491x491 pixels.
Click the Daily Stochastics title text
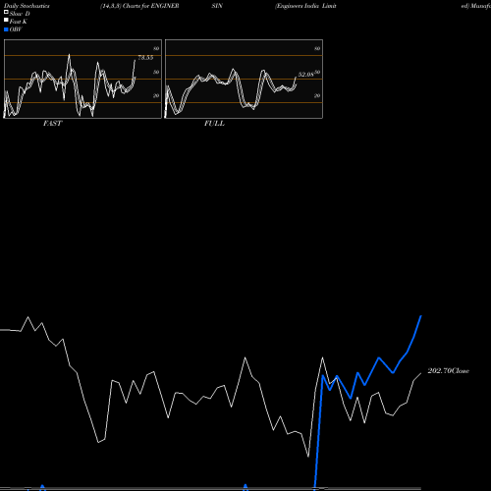tap(27, 6)
